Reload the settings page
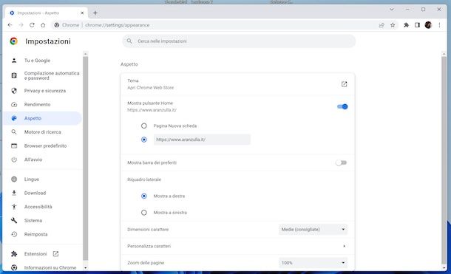The height and width of the screenshot is (274, 451). [32, 25]
